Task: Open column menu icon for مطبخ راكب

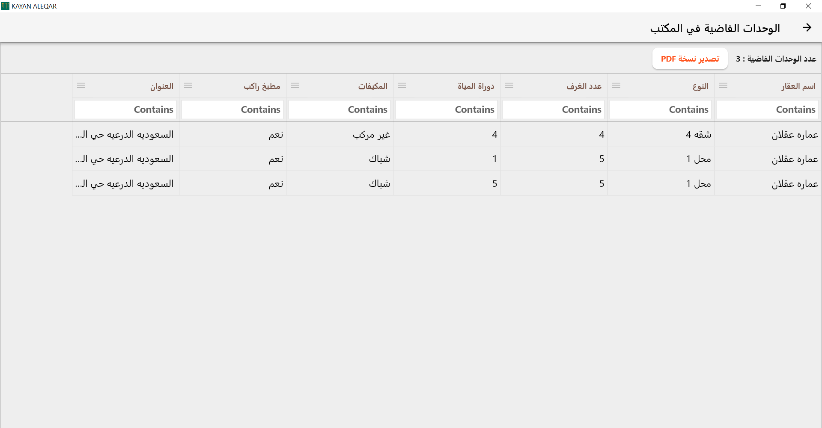Action: pyautogui.click(x=188, y=86)
